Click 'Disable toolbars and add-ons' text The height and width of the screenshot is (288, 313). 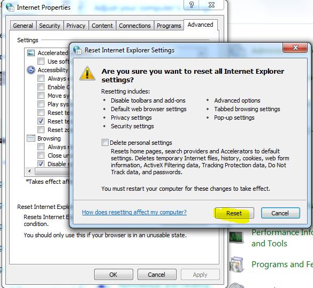(148, 100)
